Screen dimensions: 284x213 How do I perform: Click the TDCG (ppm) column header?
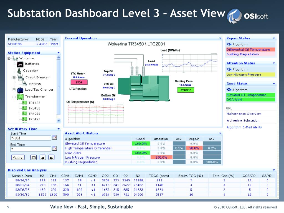[159, 176]
